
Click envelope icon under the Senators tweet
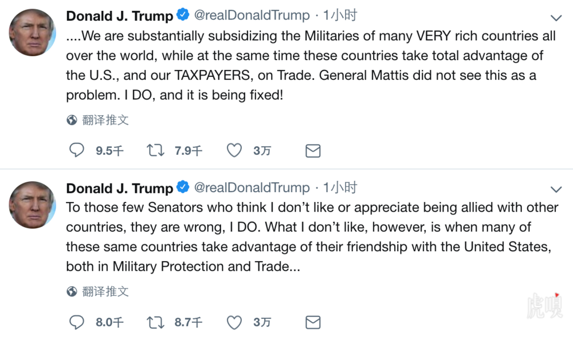pyautogui.click(x=313, y=322)
